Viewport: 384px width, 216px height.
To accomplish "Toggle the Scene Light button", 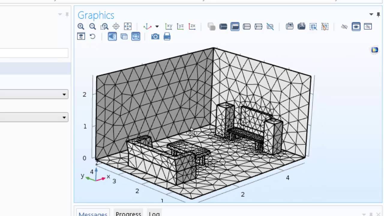I will coord(112,37).
